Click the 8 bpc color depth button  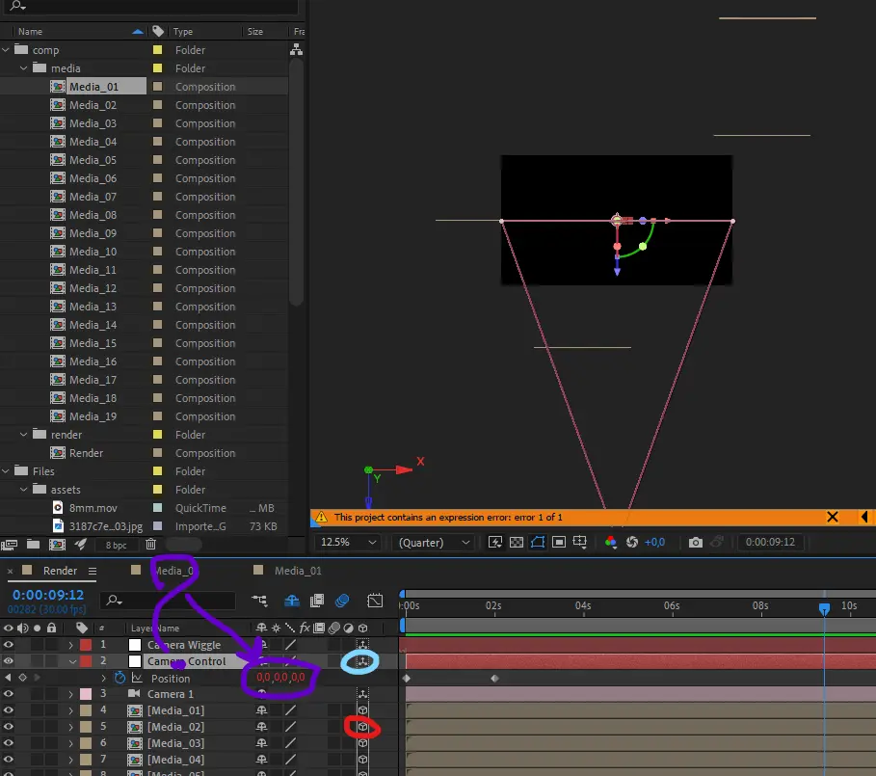click(116, 545)
